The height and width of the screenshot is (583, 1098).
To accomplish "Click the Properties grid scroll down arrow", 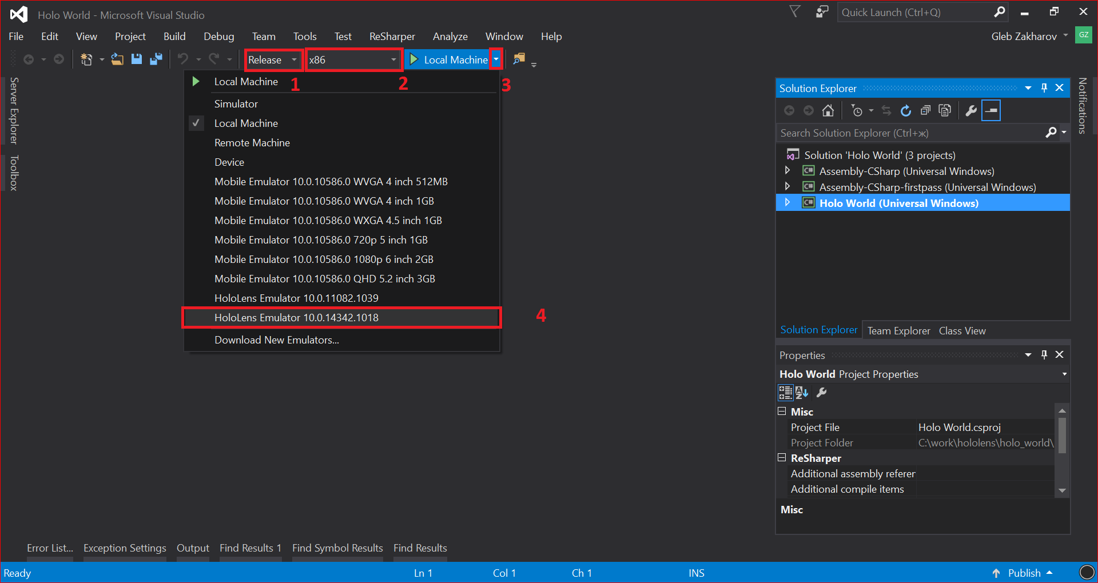I will point(1062,490).
